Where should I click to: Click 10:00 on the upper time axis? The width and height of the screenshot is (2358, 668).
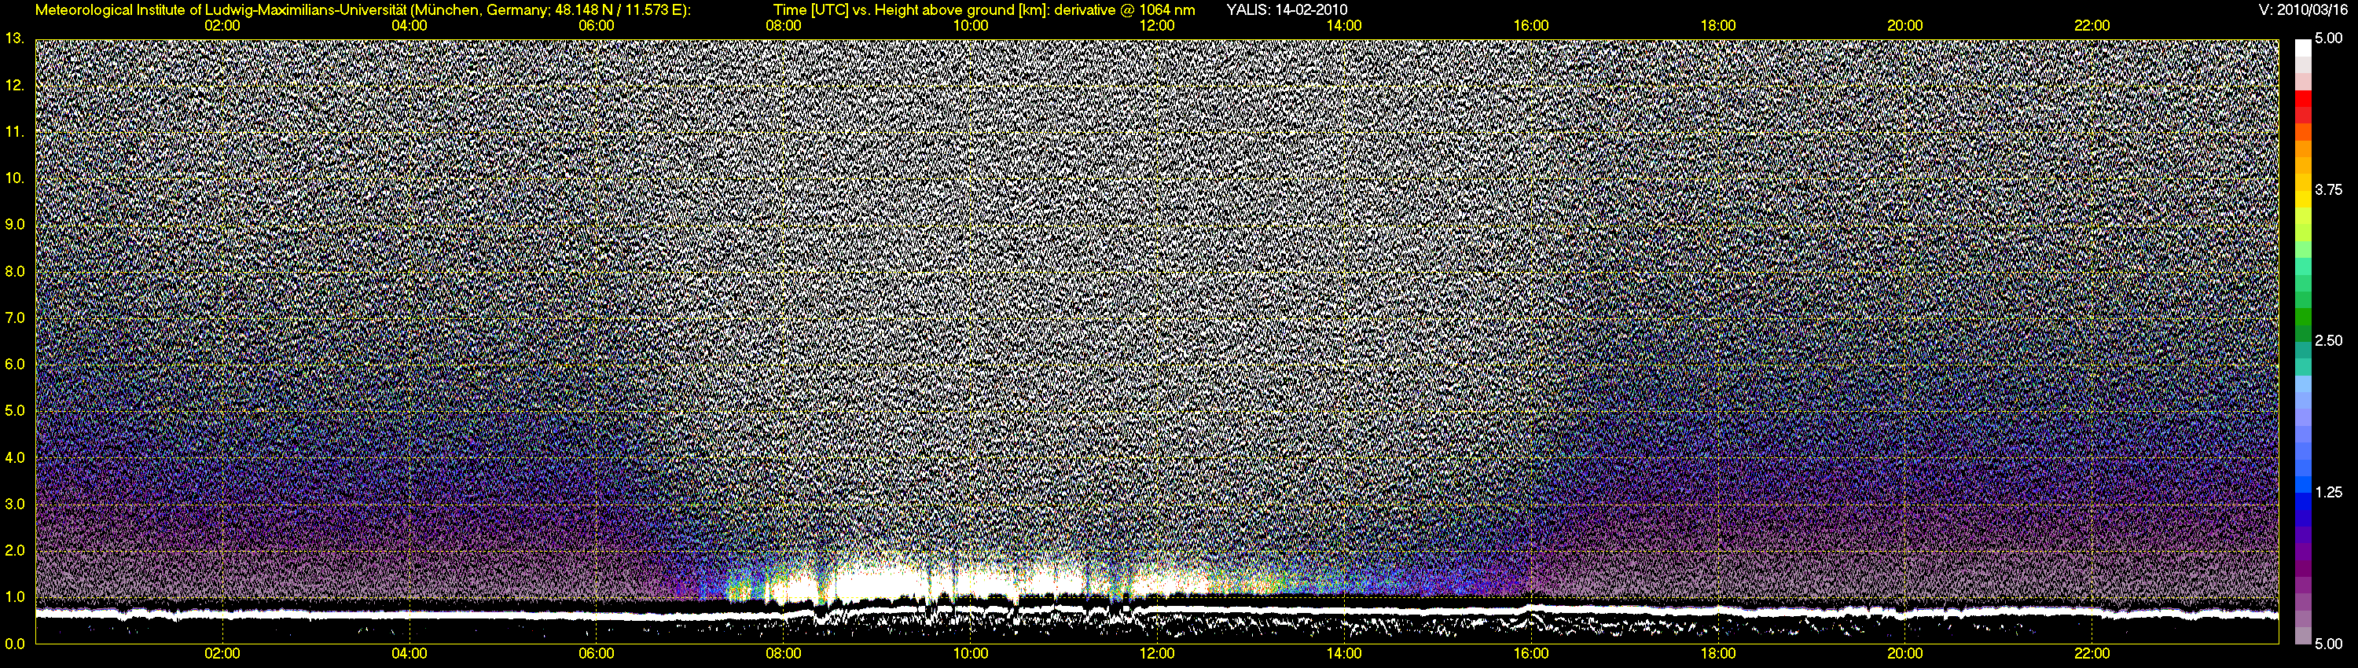970,26
